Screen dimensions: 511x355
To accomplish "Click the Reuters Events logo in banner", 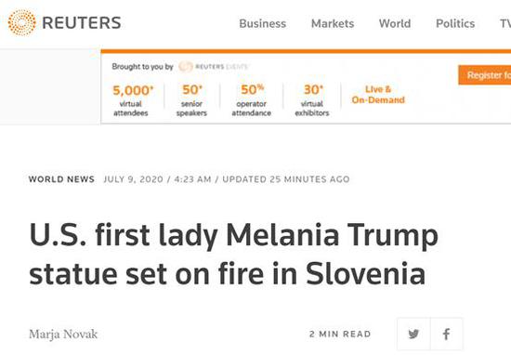I will pyautogui.click(x=214, y=67).
